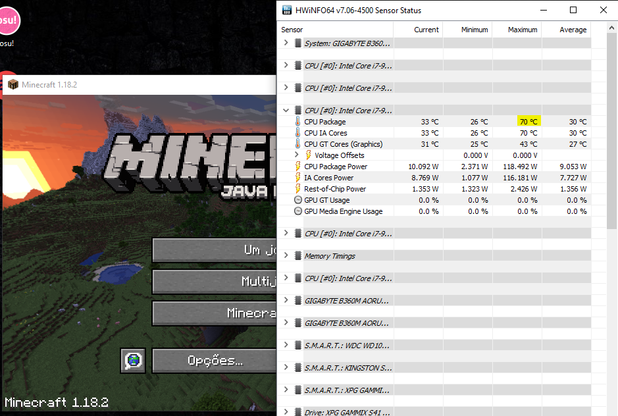This screenshot has width=618, height=416.
Task: Click chip icon beside S.M.A.R.T.: KINGSTON
Action: pos(298,367)
